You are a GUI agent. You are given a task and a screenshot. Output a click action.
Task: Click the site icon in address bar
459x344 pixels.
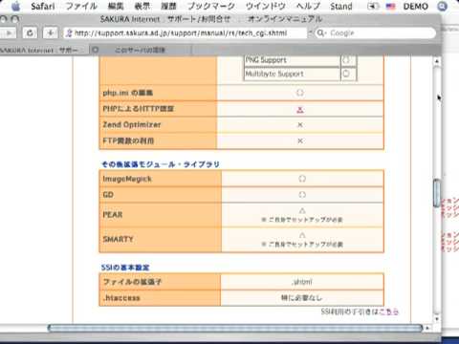click(69, 32)
